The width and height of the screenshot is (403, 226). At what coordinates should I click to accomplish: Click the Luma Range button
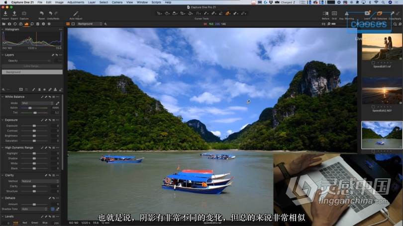pyautogui.click(x=32, y=66)
